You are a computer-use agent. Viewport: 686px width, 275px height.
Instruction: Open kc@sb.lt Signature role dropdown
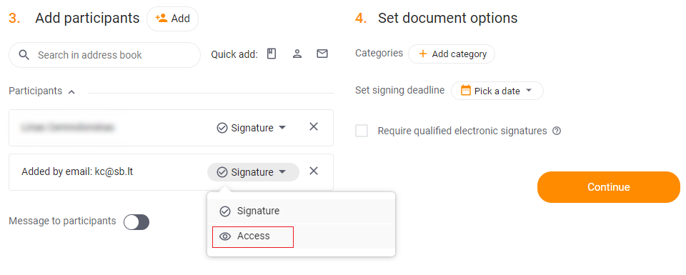tap(253, 172)
